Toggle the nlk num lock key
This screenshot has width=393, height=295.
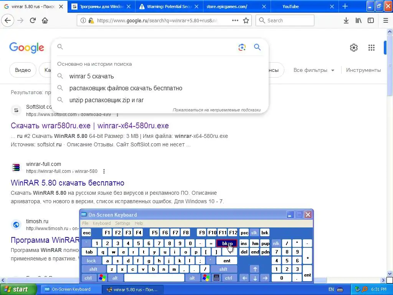(x=276, y=243)
